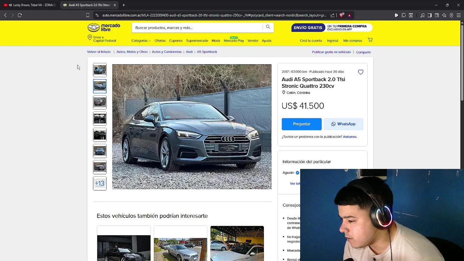Click the Compartir link
This screenshot has width=464, height=261.
pyautogui.click(x=363, y=52)
